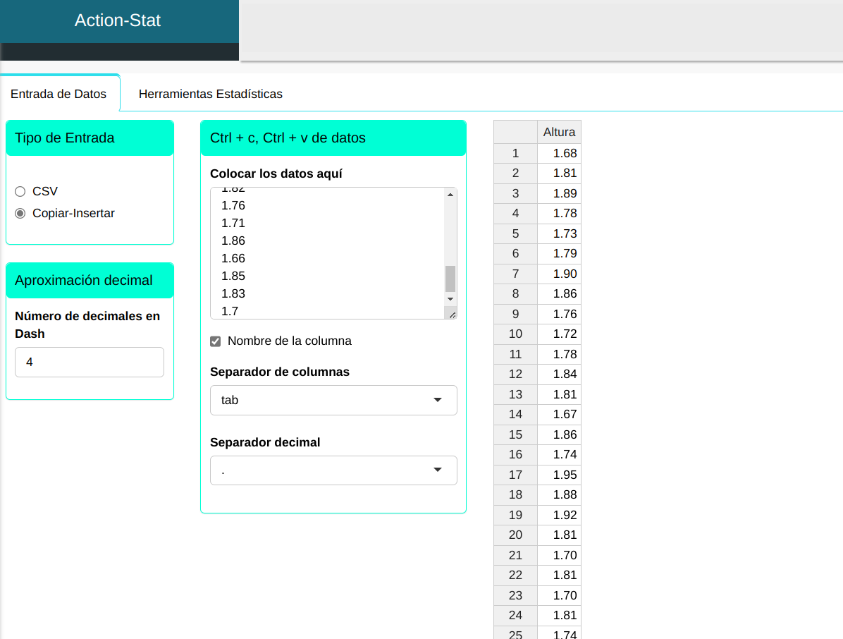843x639 pixels.
Task: Switch to the Herramientas Estadísticas tab
Action: [210, 94]
